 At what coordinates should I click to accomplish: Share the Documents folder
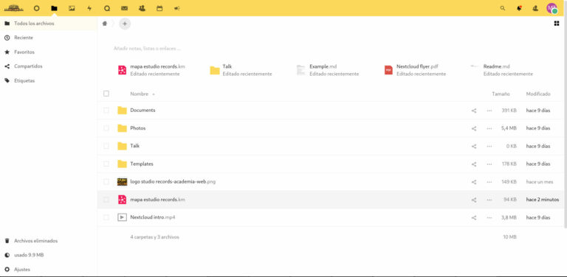(x=474, y=111)
